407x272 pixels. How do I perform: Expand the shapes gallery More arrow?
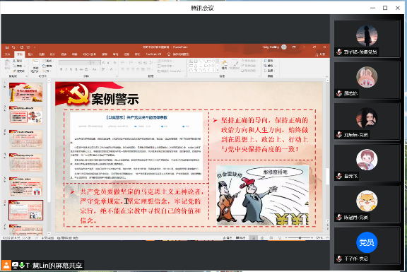coord(217,70)
